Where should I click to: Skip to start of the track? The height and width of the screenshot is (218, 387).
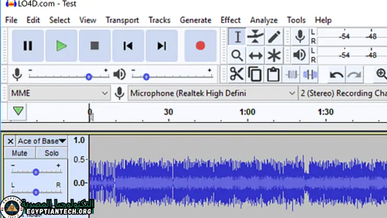pos(128,46)
